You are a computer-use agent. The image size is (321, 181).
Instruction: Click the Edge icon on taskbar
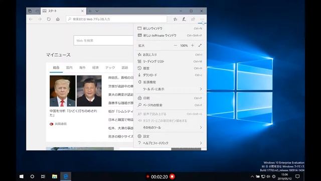point(66,176)
